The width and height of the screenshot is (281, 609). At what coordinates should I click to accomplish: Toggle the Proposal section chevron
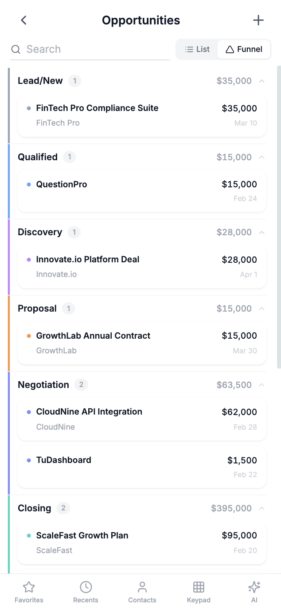[262, 308]
